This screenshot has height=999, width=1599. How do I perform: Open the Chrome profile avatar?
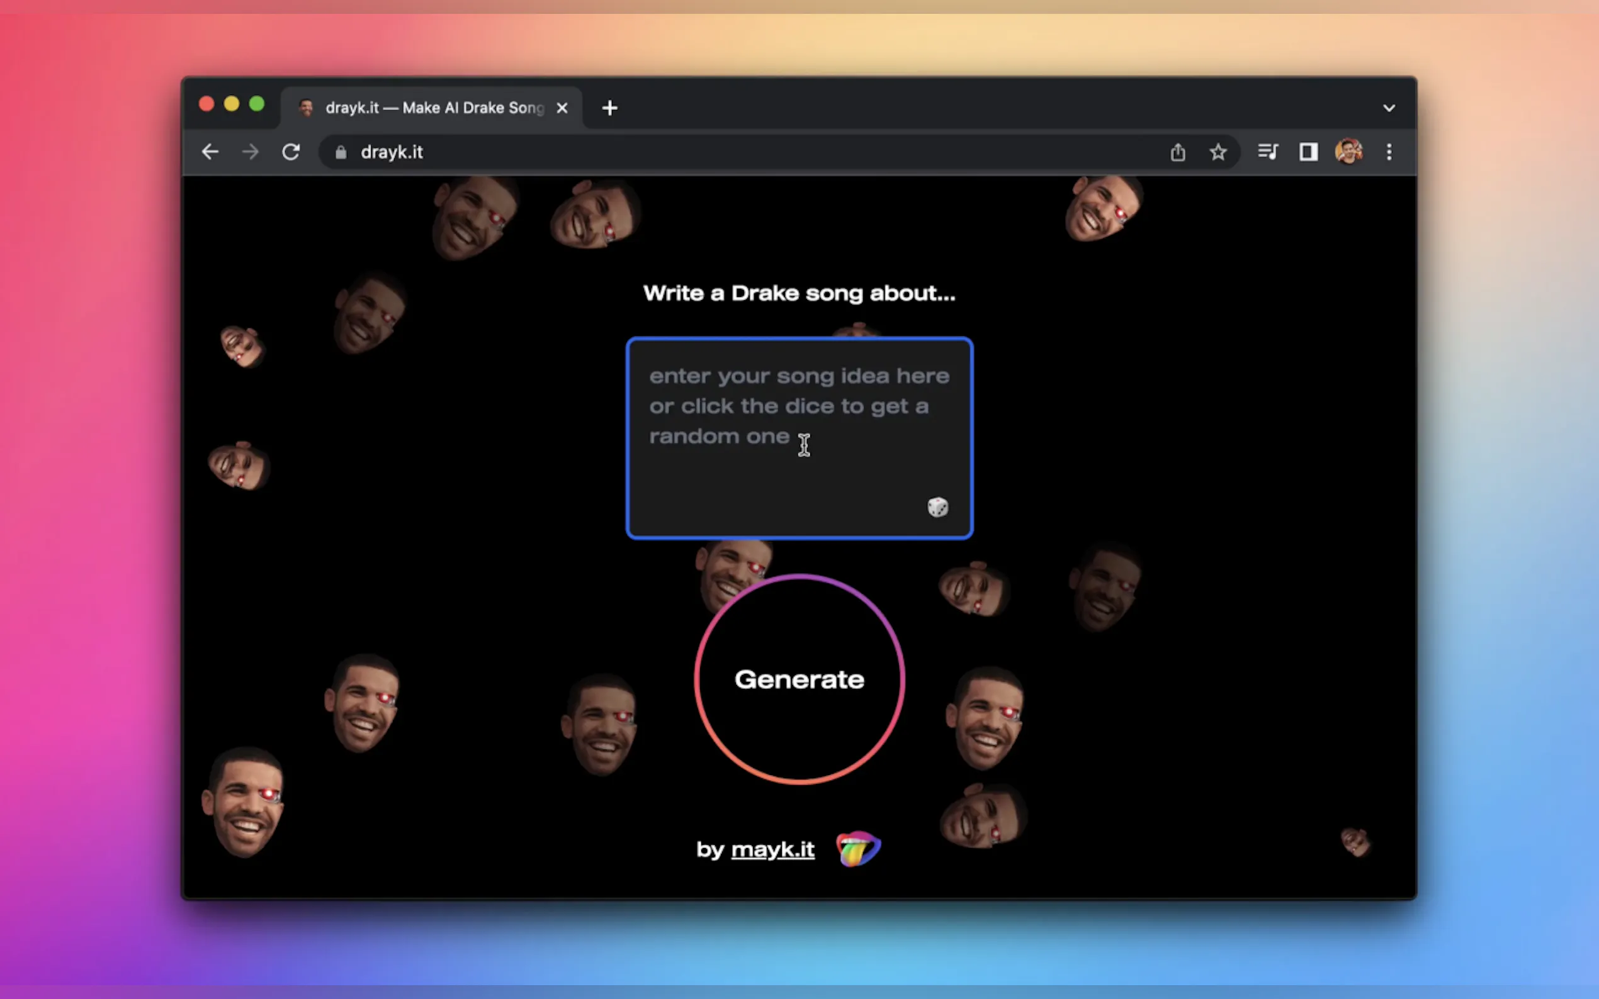(x=1348, y=152)
